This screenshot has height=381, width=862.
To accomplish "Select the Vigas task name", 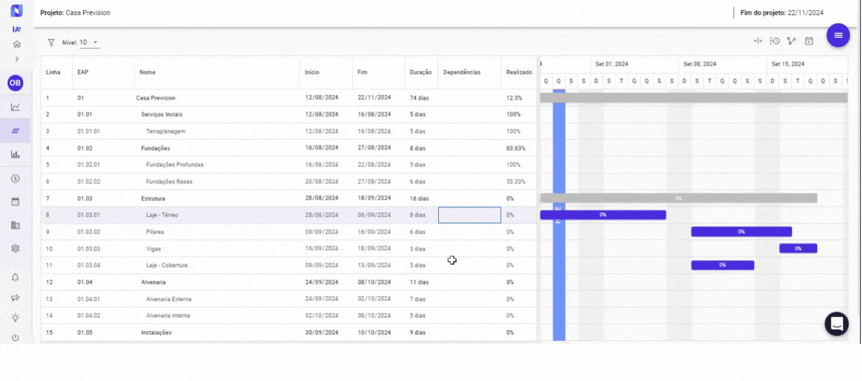I will (x=153, y=248).
